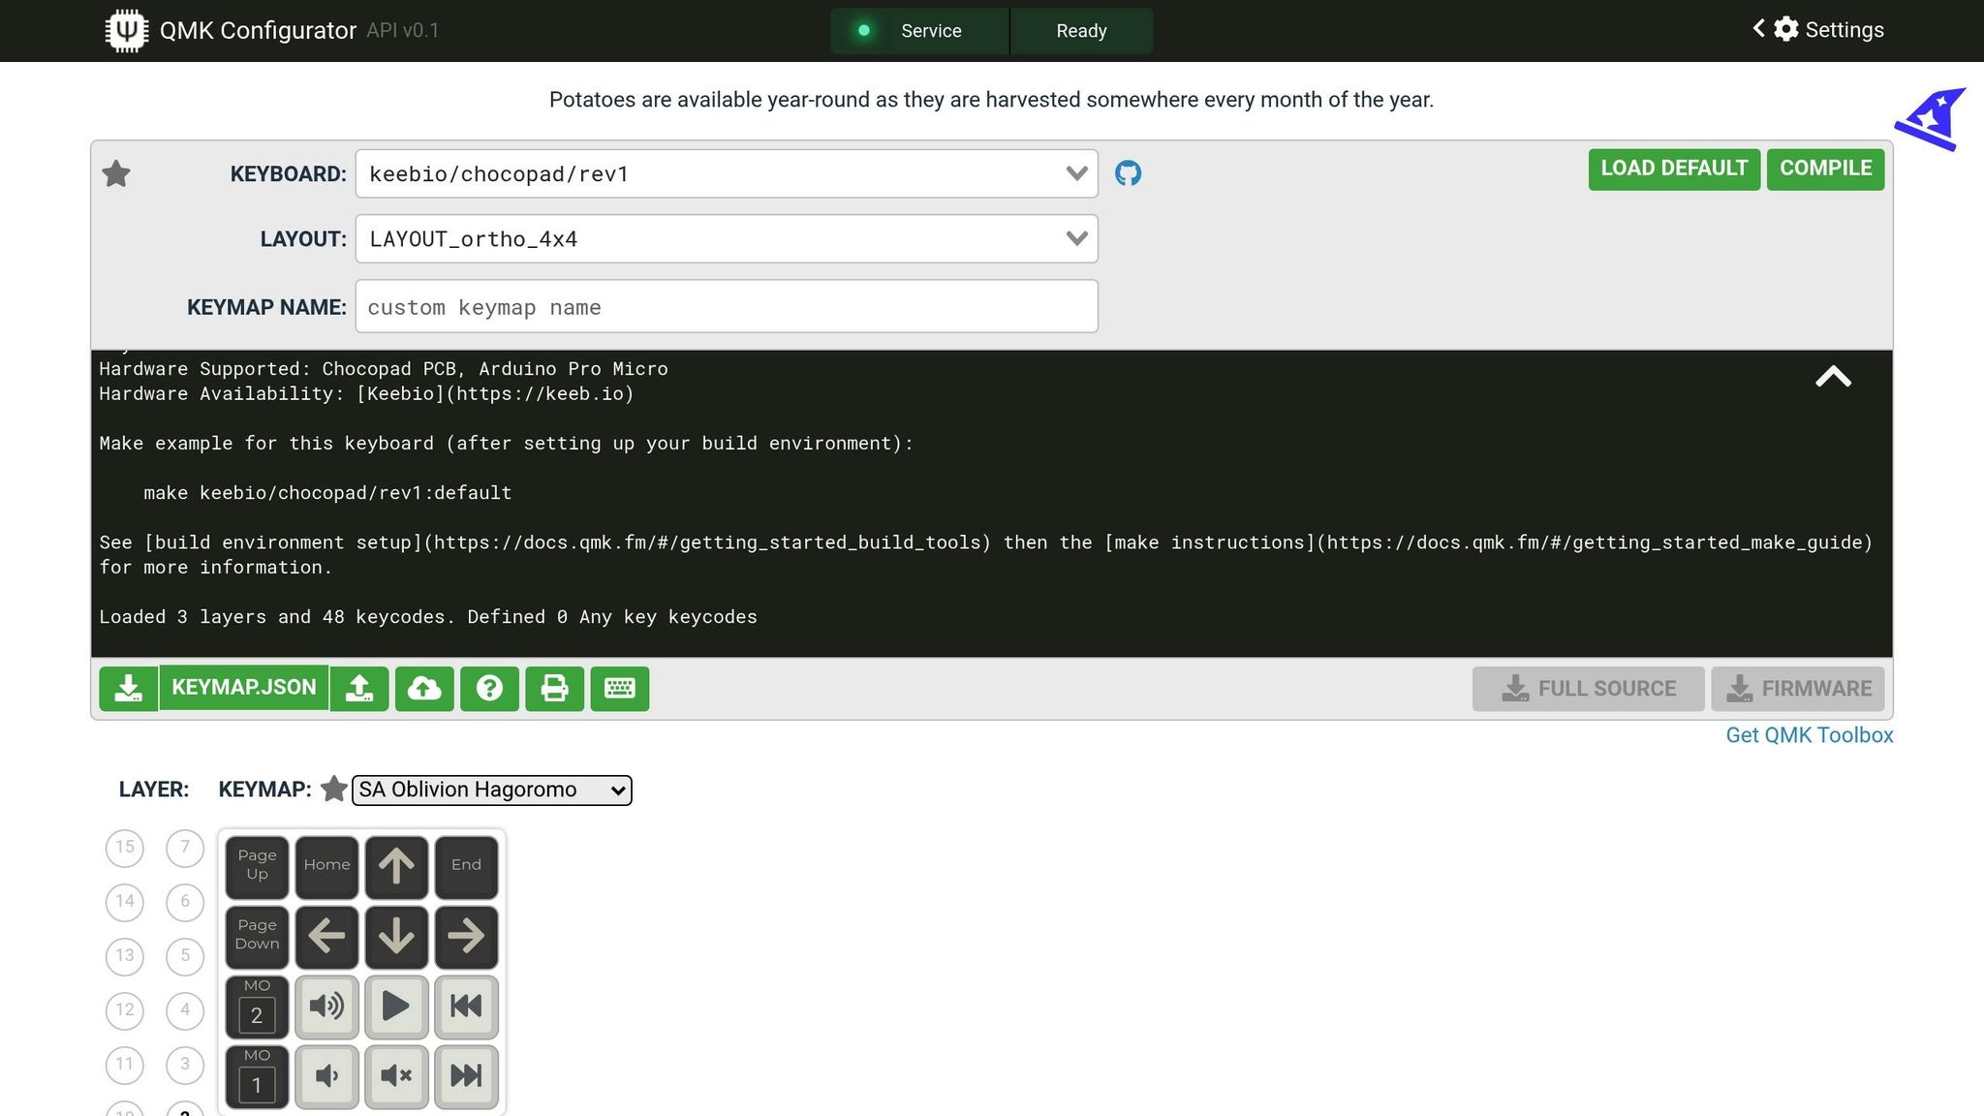The width and height of the screenshot is (1984, 1116).
Task: Click the print keymap icon
Action: [554, 688]
